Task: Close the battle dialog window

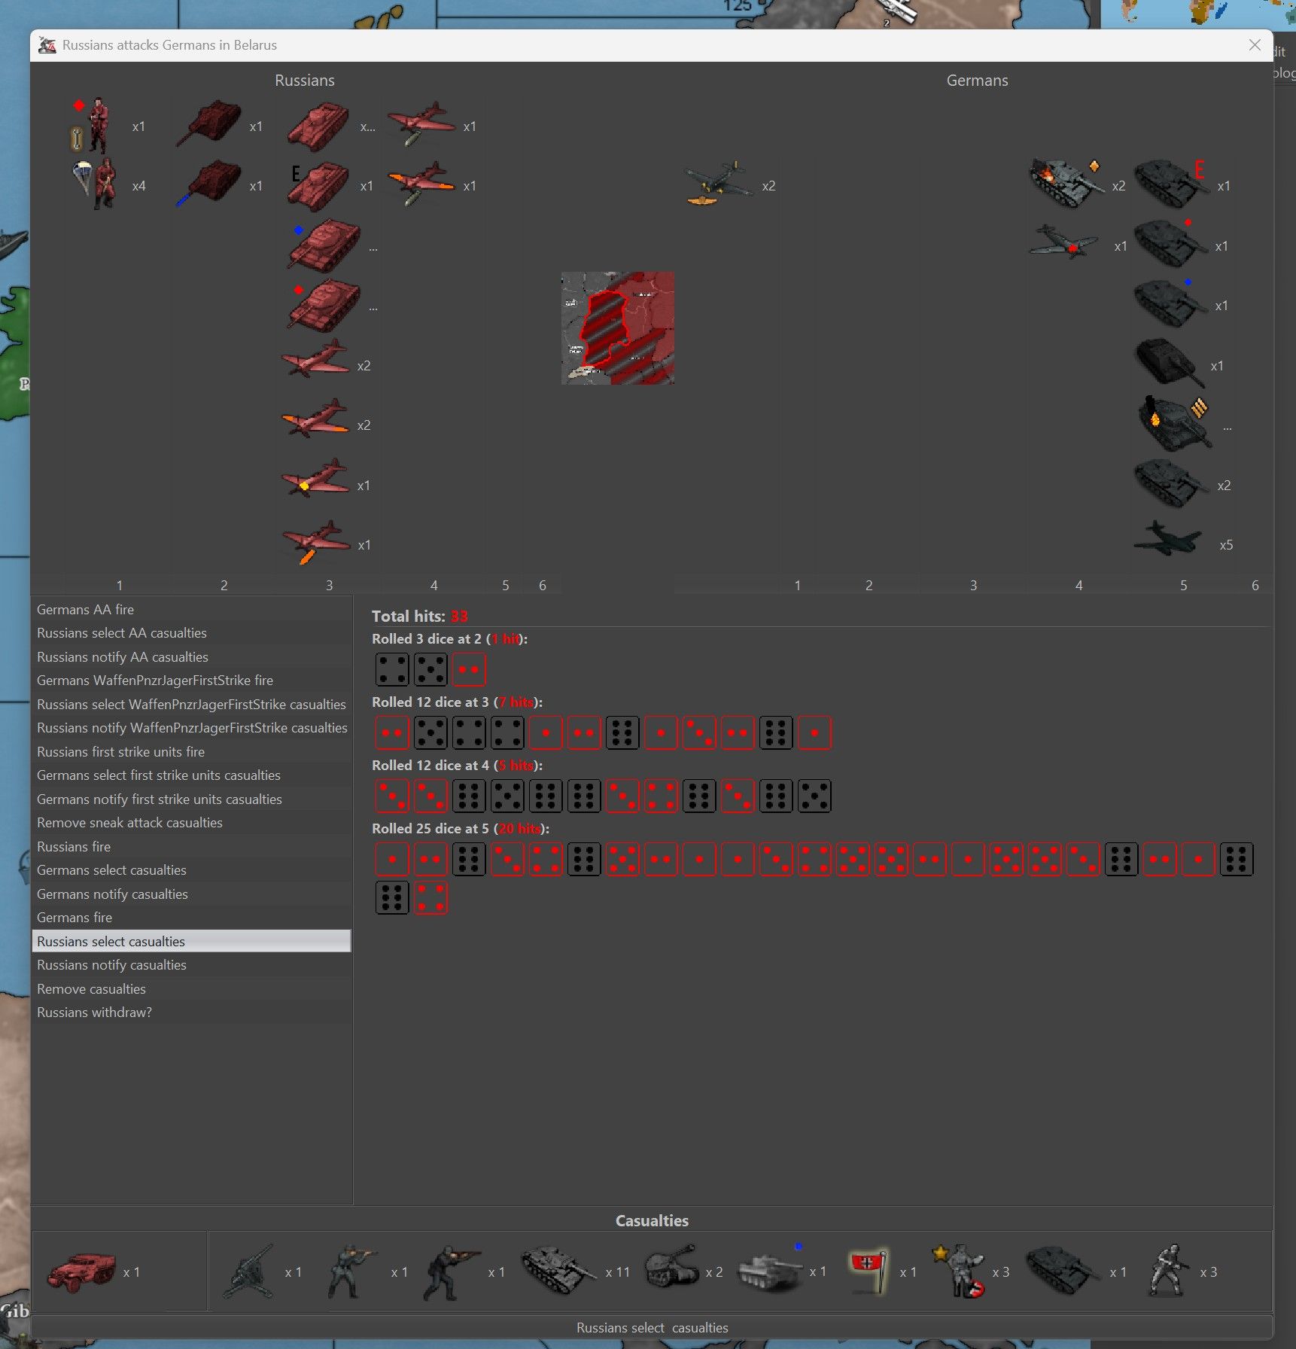Action: tap(1255, 45)
